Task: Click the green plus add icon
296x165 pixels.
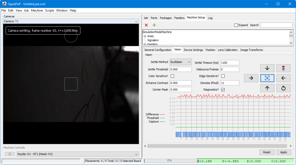Action: (x=154, y=25)
